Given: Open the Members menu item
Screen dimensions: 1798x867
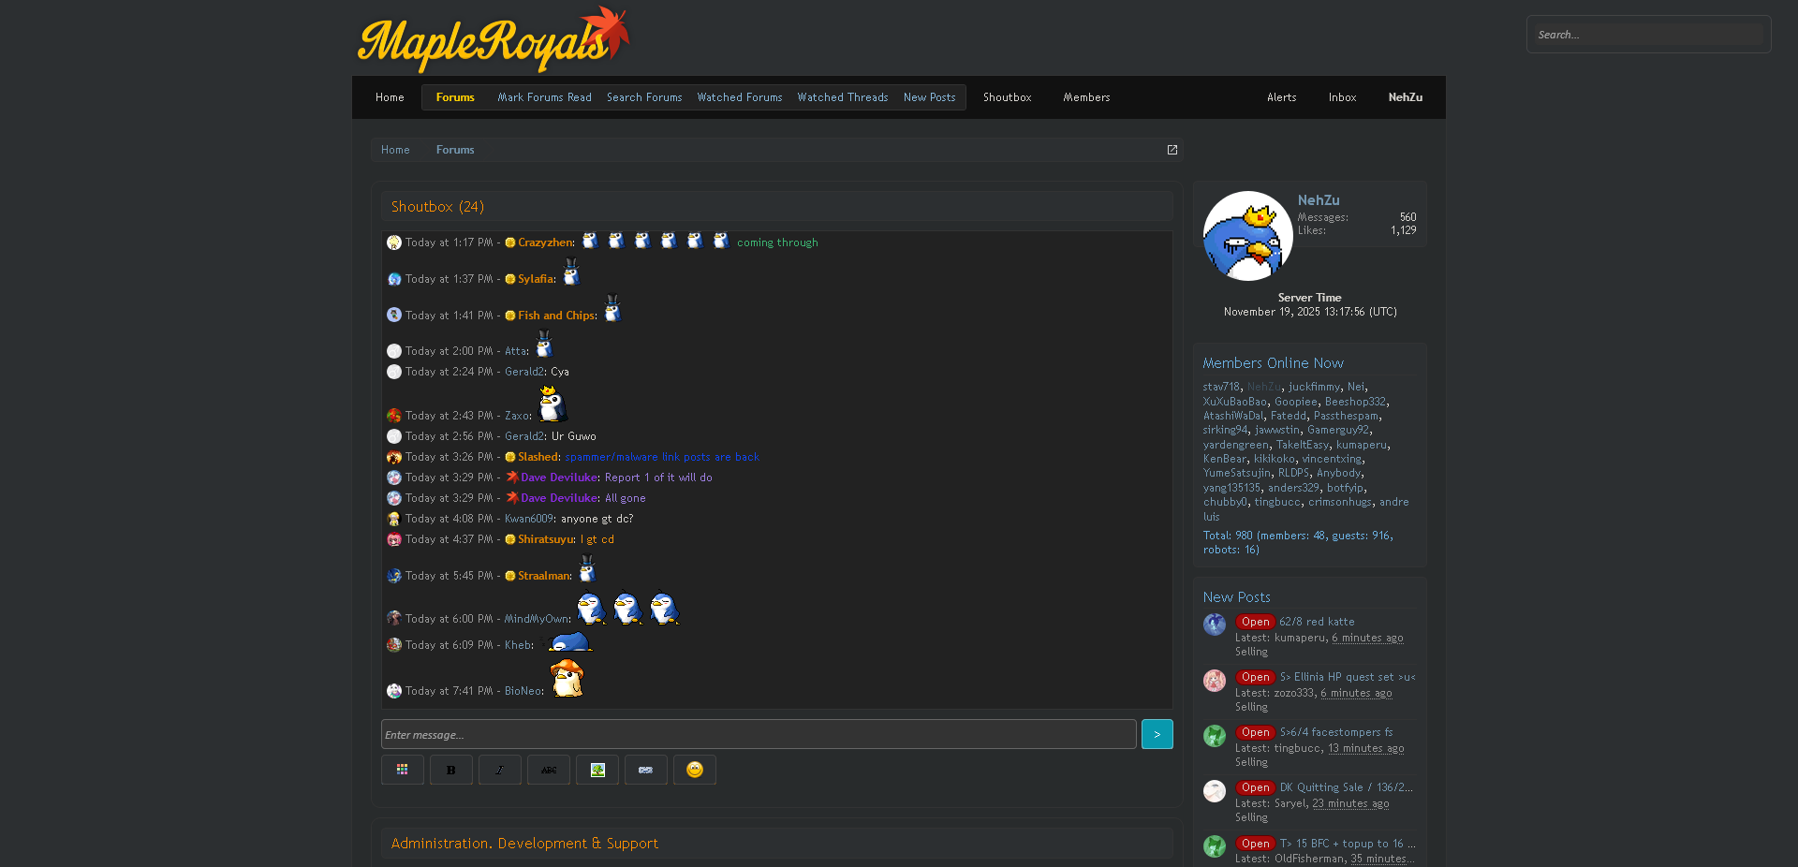Looking at the screenshot, I should coord(1086,97).
